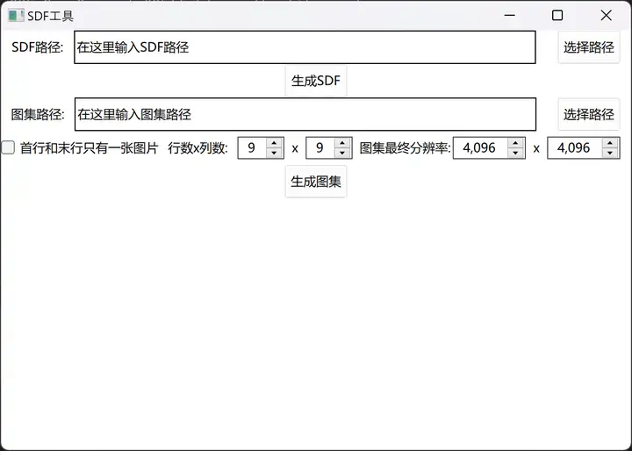Focus the 图集路径 input field
This screenshot has height=451, width=632.
[x=305, y=114]
